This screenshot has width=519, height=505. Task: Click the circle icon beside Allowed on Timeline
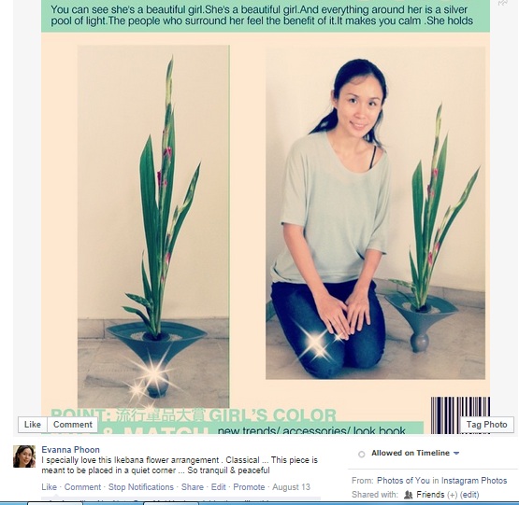click(362, 454)
